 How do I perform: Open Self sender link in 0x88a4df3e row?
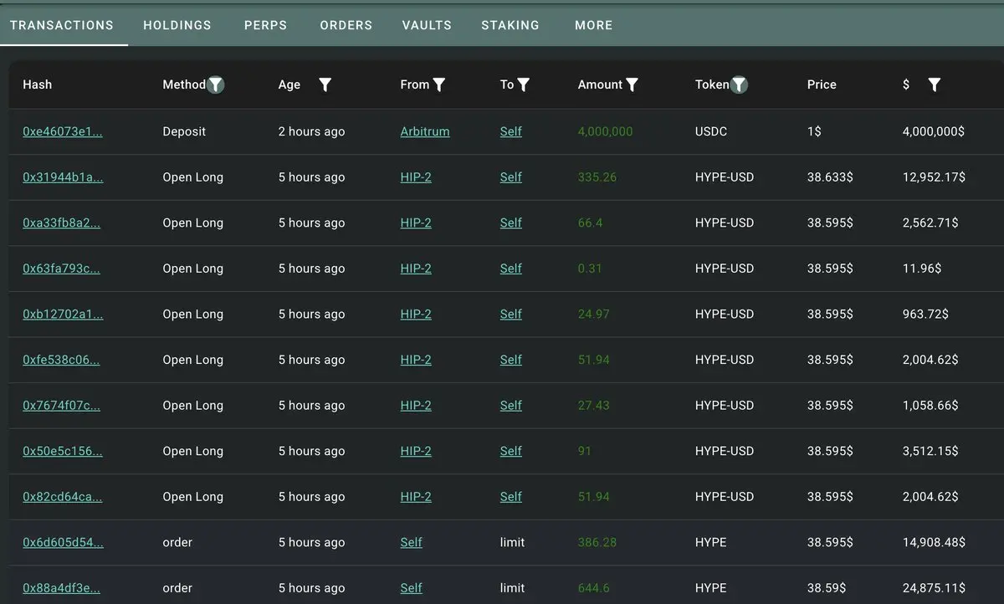[x=411, y=587]
